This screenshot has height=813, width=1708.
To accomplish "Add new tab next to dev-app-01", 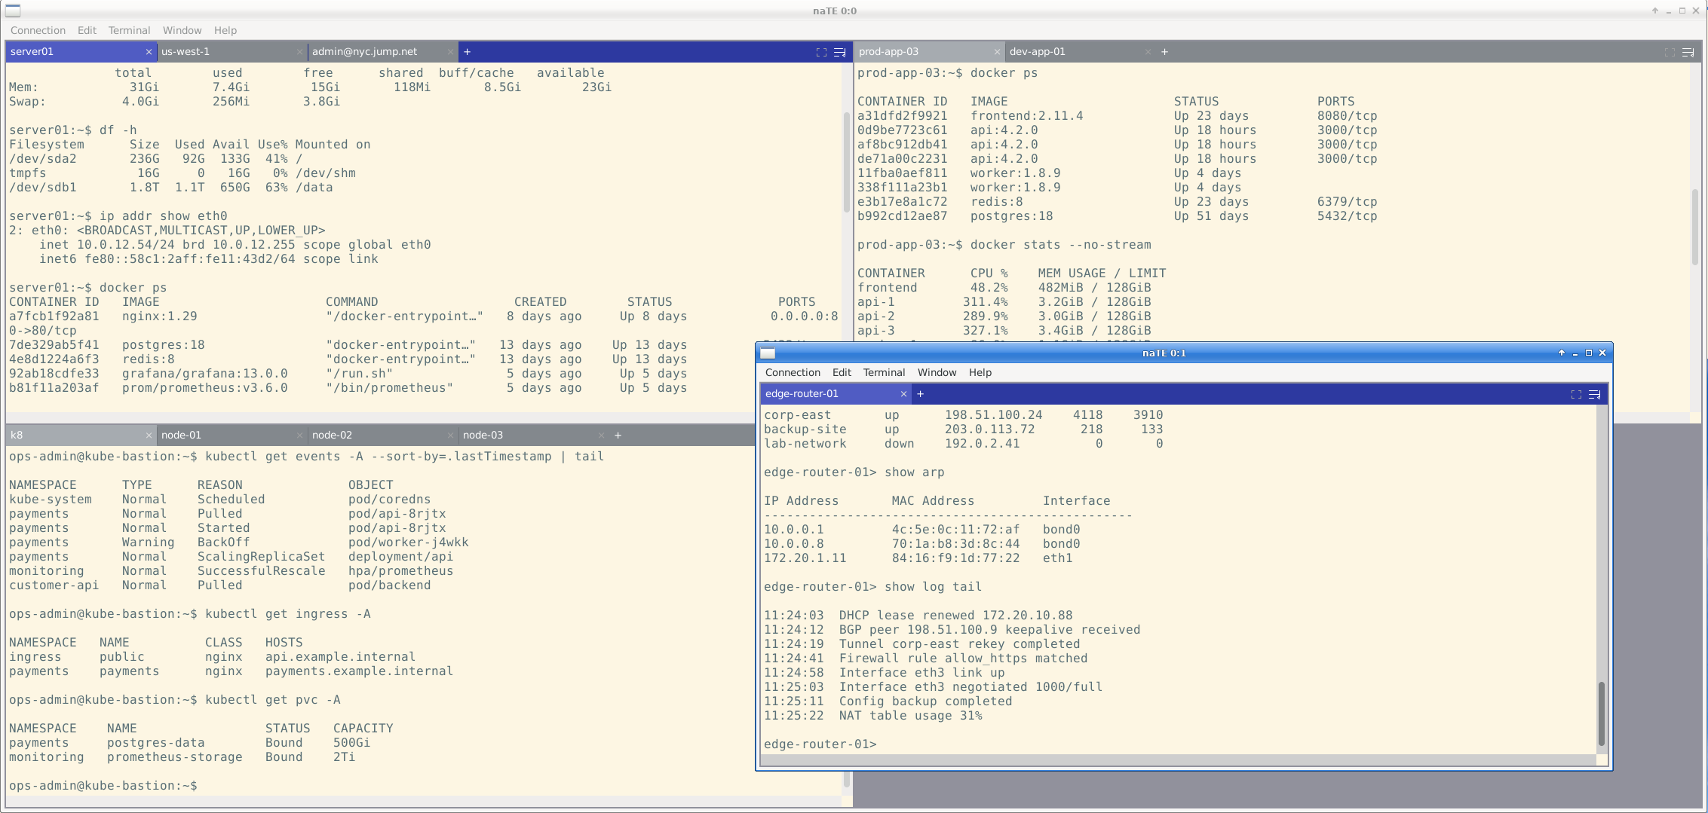I will [x=1164, y=52].
